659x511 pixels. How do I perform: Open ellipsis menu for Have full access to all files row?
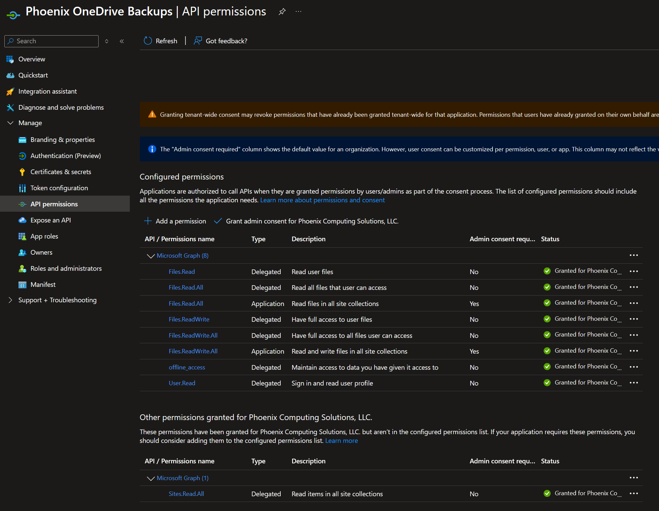pyautogui.click(x=634, y=335)
